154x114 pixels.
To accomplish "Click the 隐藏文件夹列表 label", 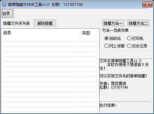I will click(x=16, y=23).
